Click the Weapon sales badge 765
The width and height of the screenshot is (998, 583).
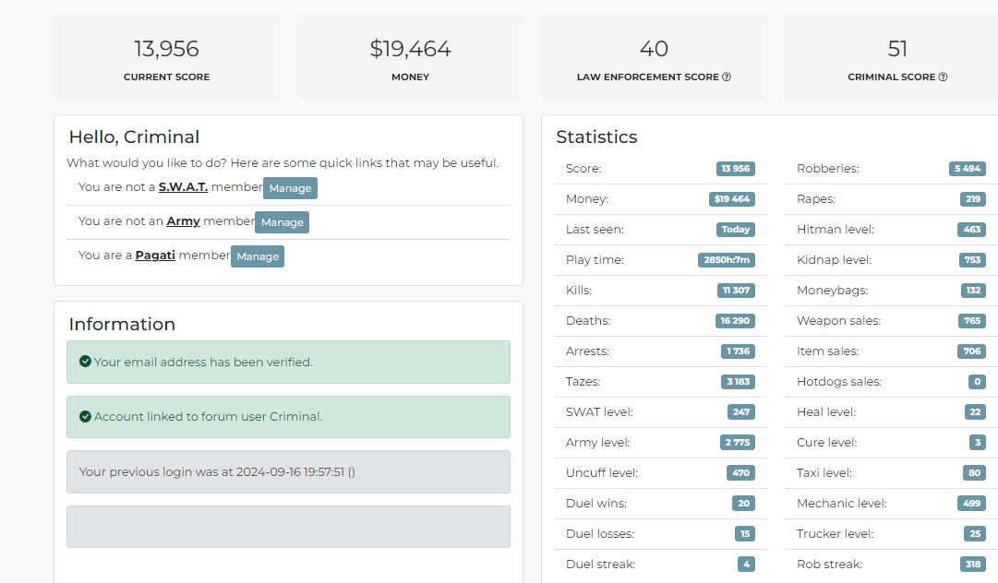point(972,321)
